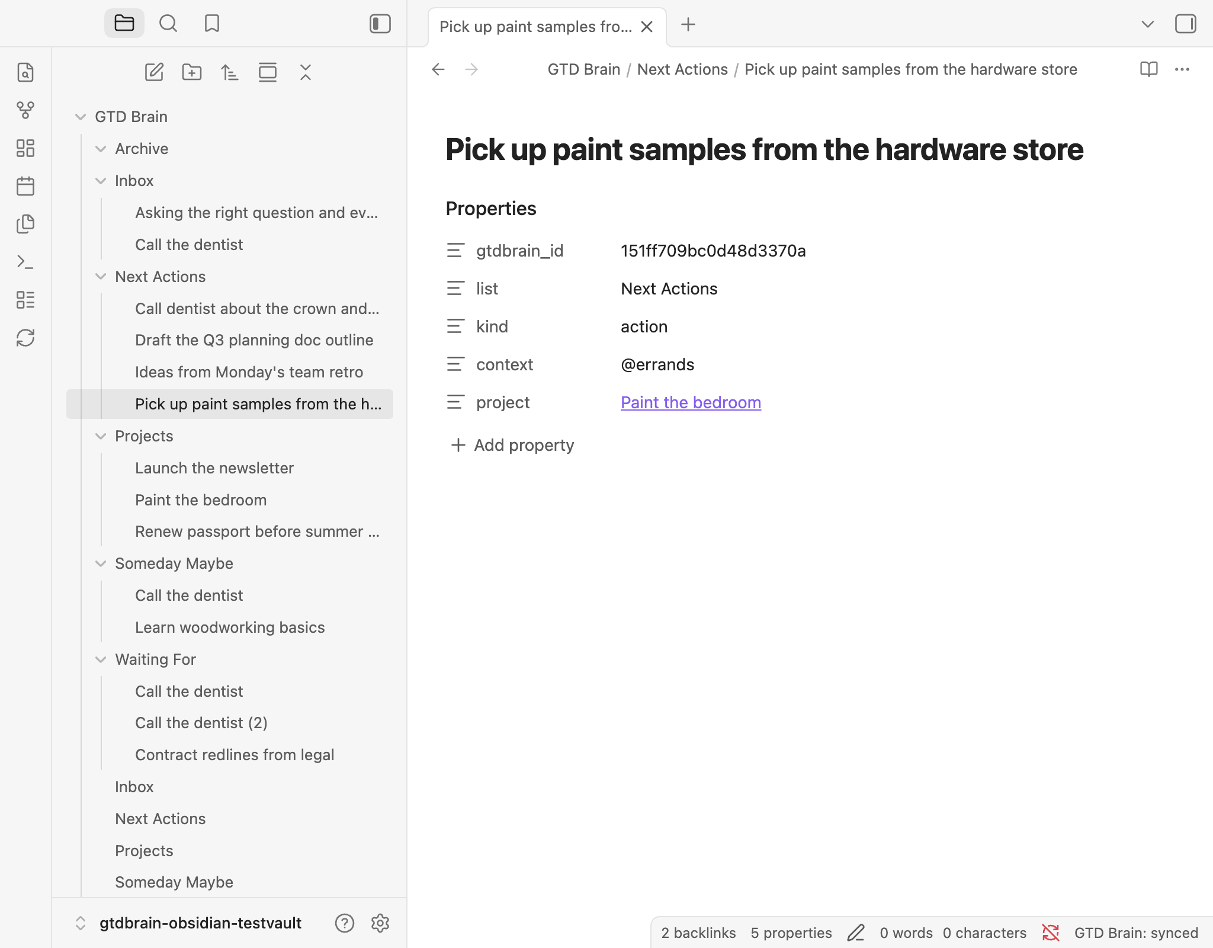Screen dimensions: 1213x948
Task: Close the Pick up paint samples tab
Action: click(647, 27)
